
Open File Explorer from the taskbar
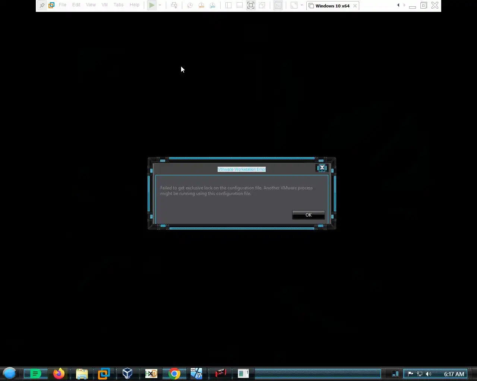pos(82,373)
